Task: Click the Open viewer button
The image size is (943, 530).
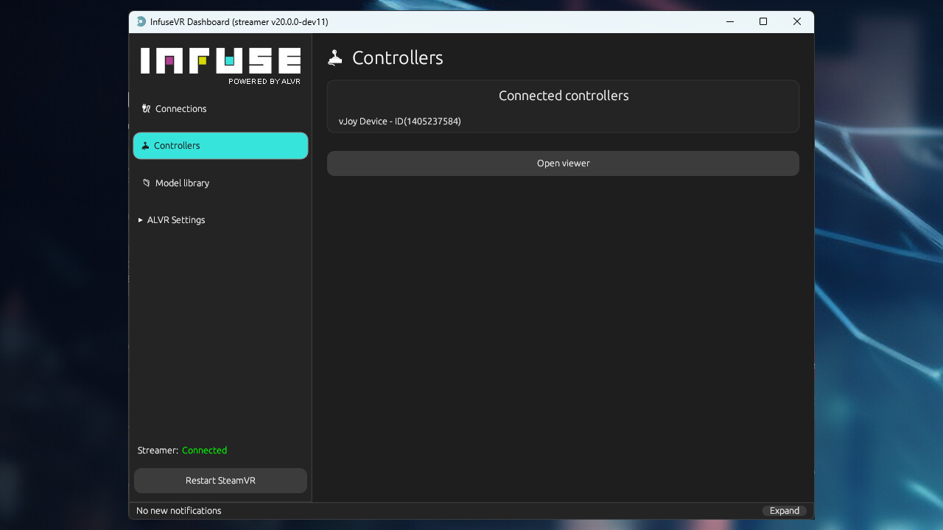Action: (563, 163)
